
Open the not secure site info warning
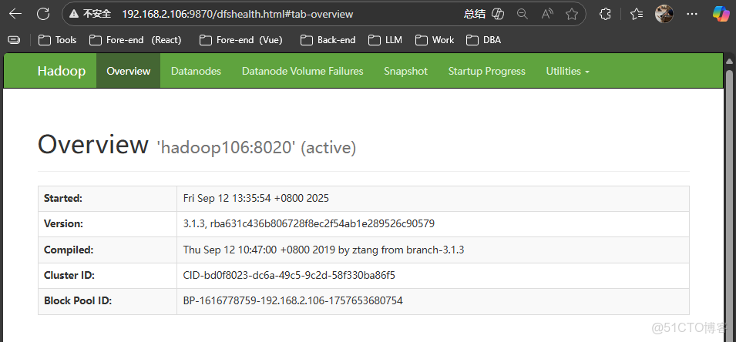(x=90, y=14)
